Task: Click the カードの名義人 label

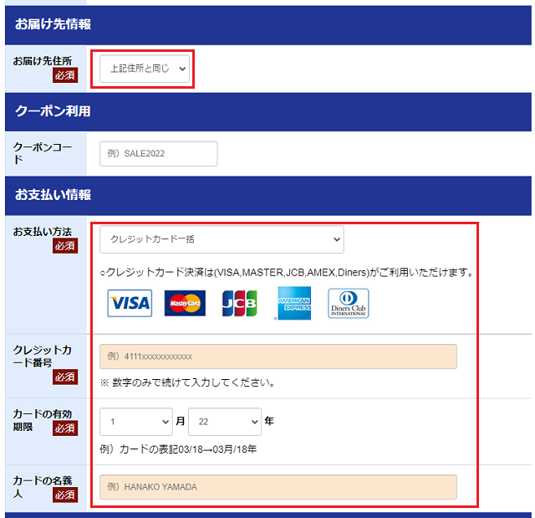Action: pos(43,487)
